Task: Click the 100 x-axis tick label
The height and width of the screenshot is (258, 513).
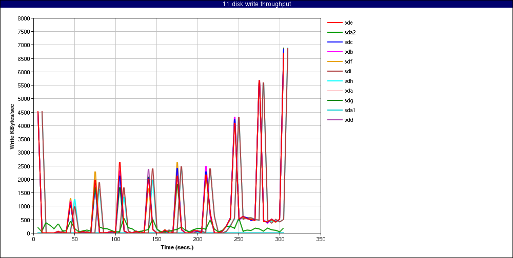Action: [x=115, y=239]
